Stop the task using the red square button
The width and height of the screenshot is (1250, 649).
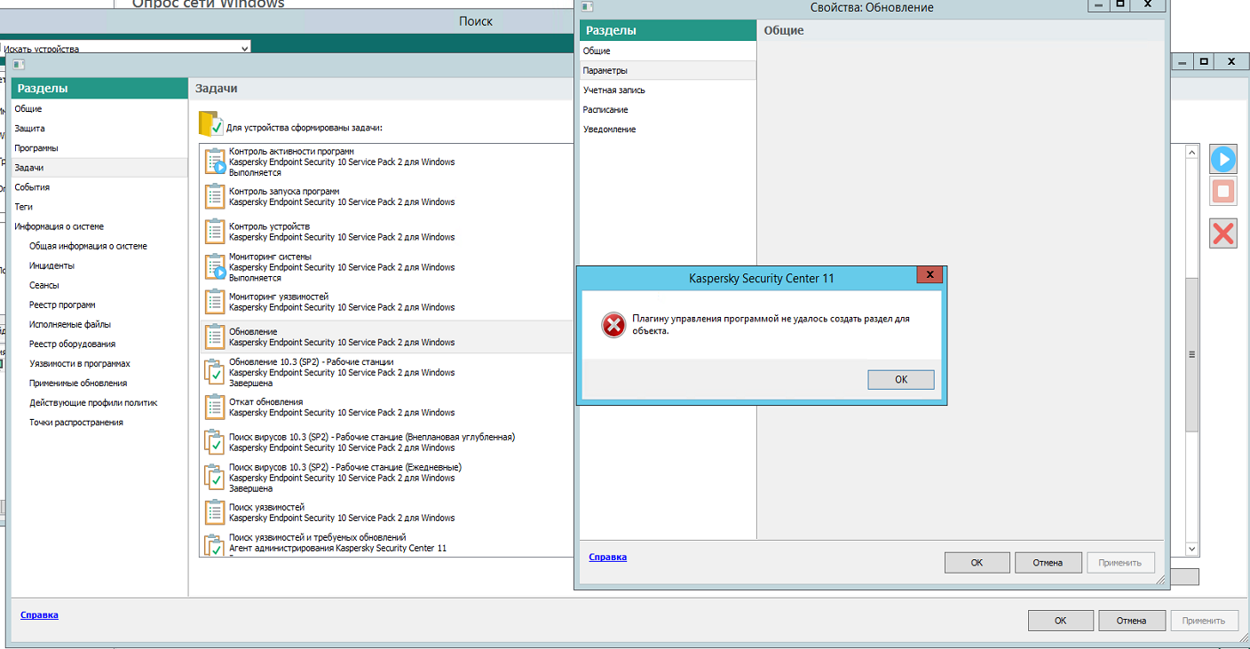(1223, 191)
